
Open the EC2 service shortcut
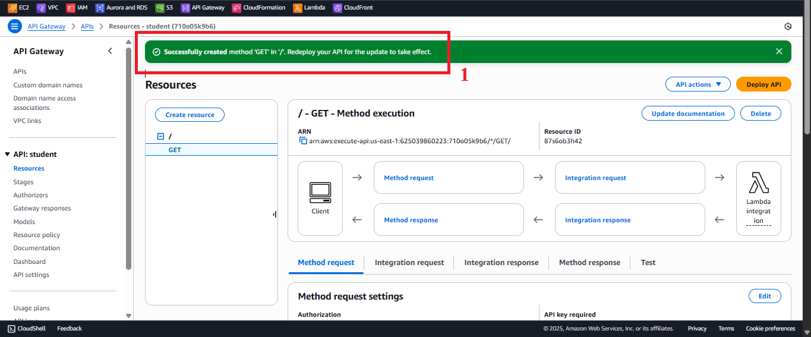(18, 8)
